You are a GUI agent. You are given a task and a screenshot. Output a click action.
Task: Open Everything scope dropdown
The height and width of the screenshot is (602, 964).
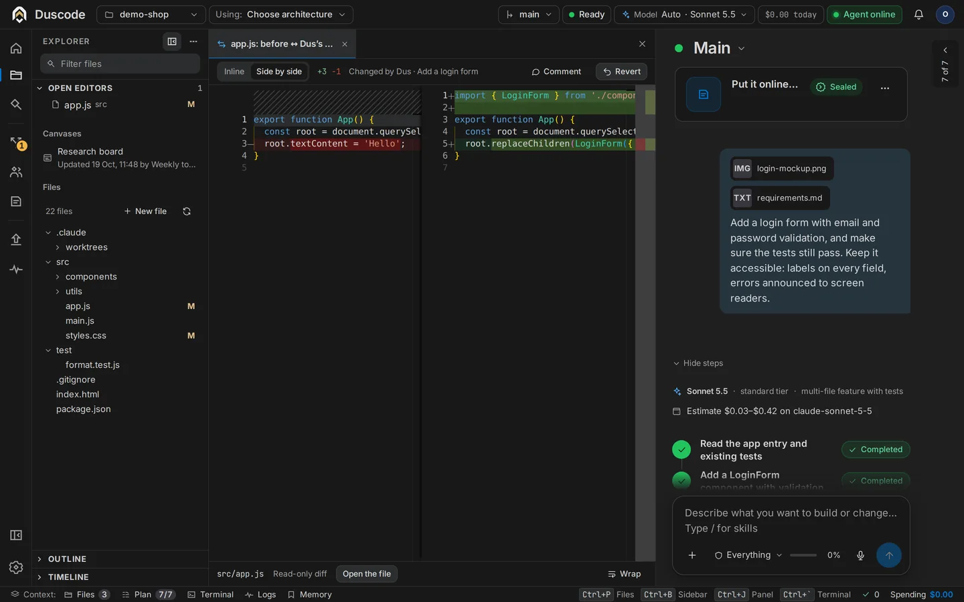(x=748, y=555)
